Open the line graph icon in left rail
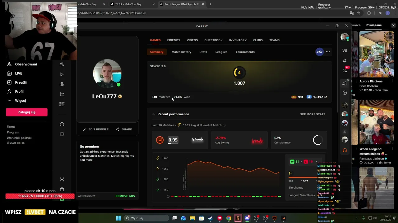The height and width of the screenshot is (223, 398). [62, 94]
